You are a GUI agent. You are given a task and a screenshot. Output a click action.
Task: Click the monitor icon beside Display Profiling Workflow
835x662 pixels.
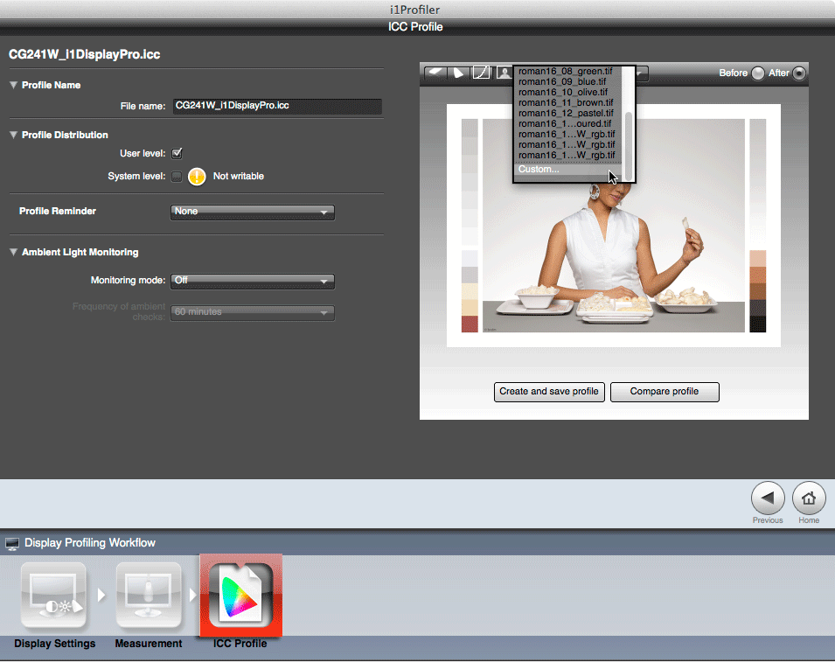coord(12,543)
